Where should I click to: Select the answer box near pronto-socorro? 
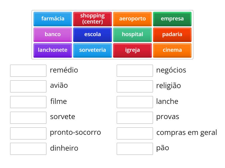click(28, 133)
